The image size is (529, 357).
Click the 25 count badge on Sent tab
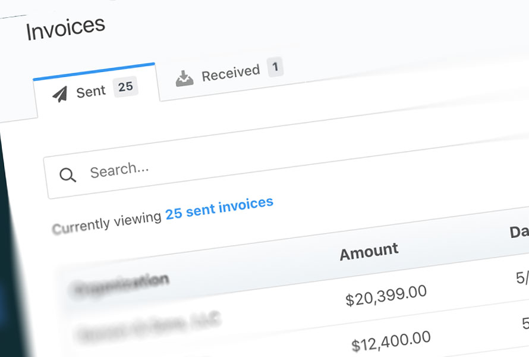[125, 87]
